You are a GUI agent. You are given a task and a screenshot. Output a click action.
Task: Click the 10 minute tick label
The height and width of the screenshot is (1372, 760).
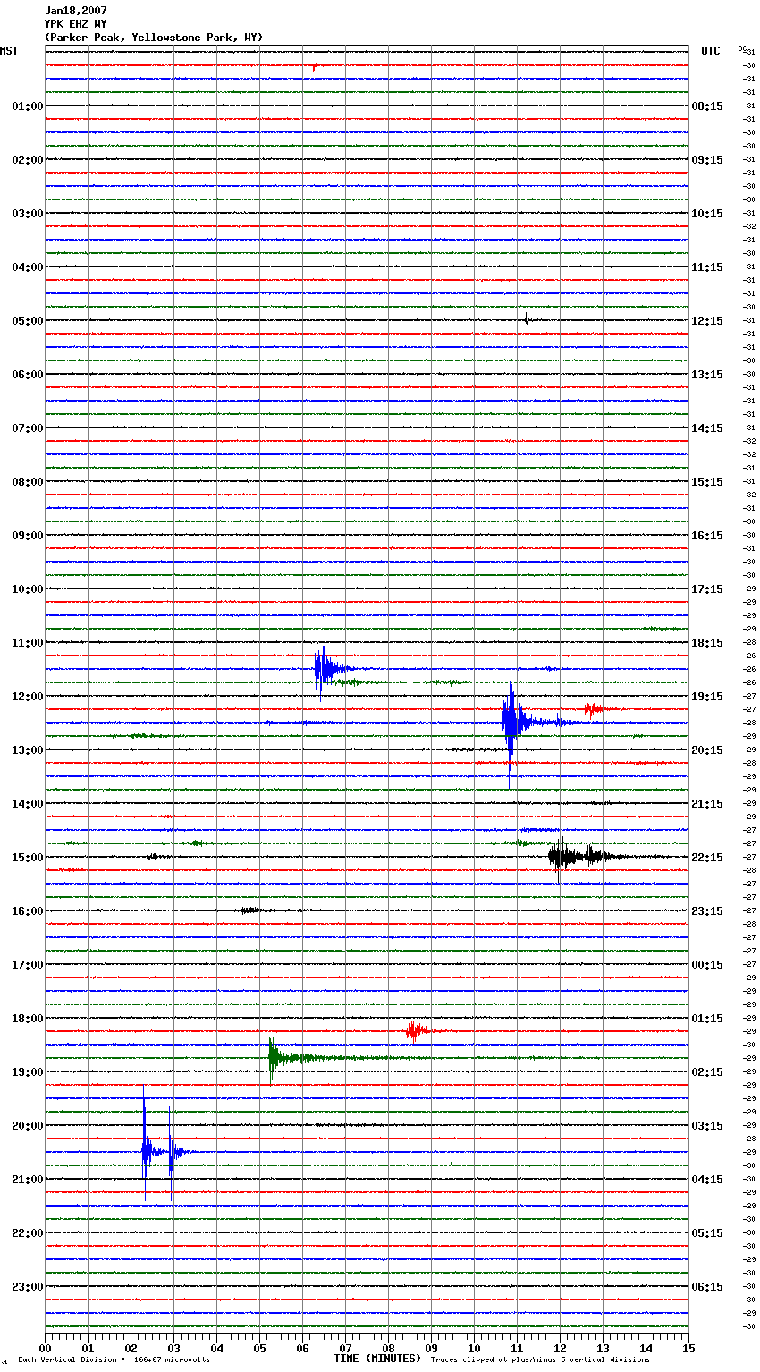(x=474, y=1348)
